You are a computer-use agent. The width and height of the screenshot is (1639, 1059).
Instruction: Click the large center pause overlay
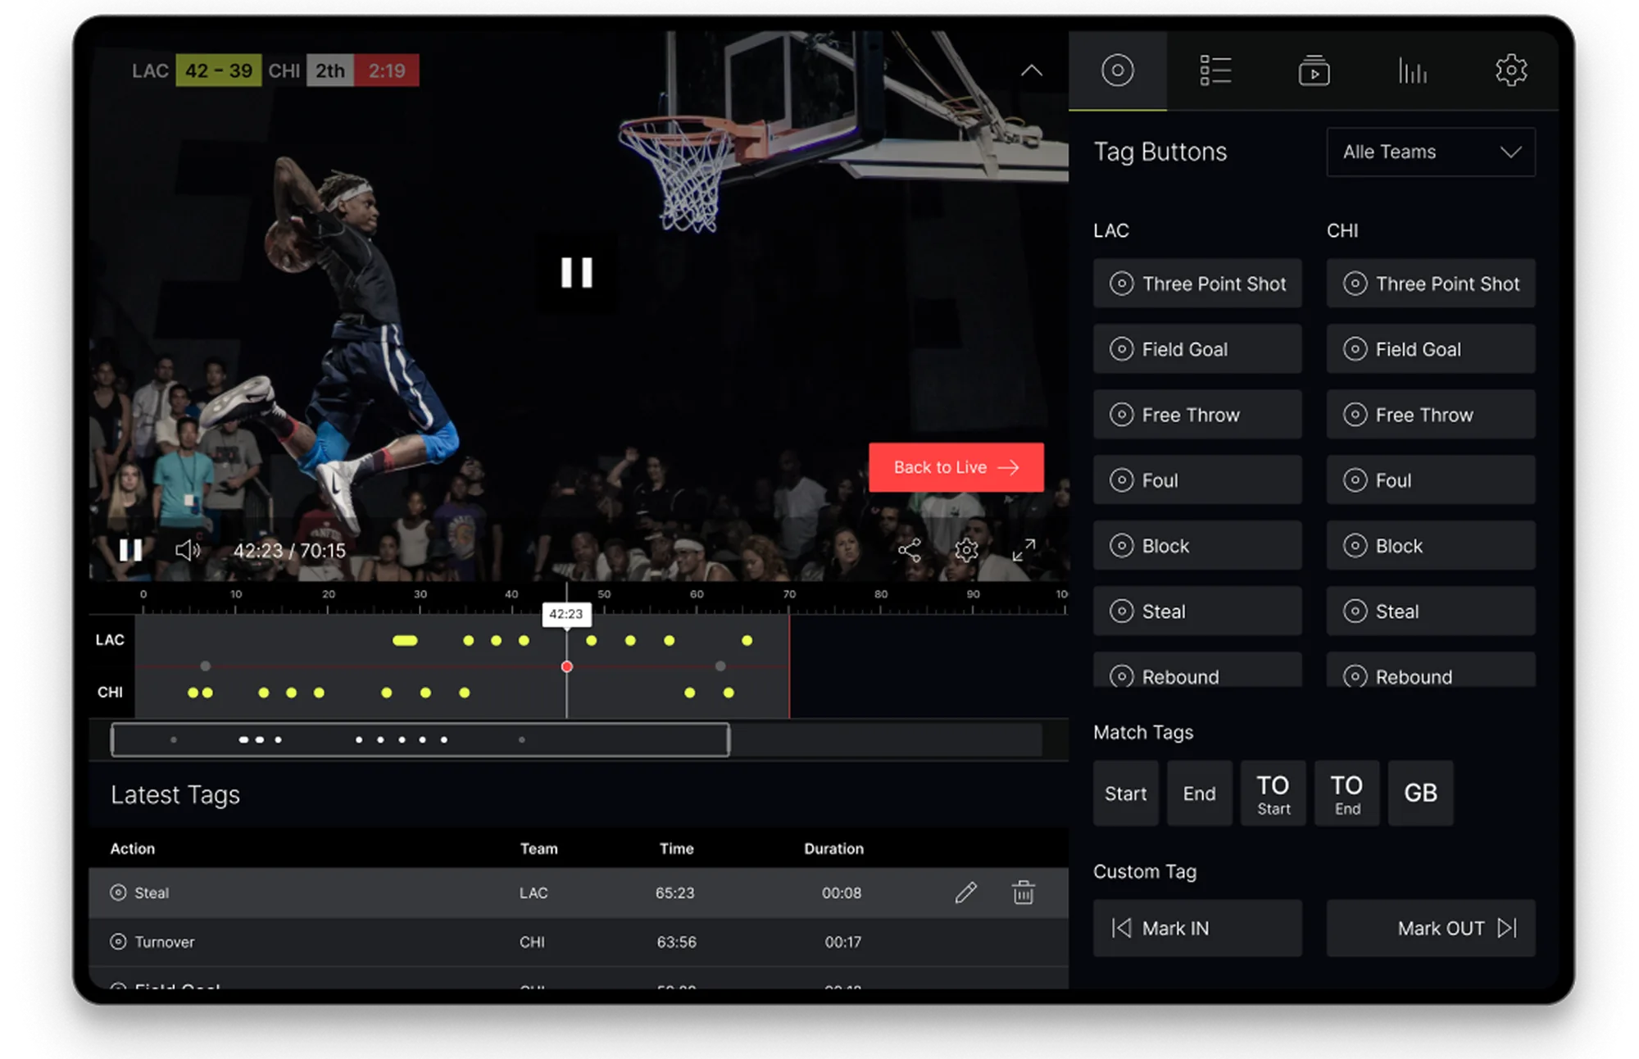click(x=577, y=273)
